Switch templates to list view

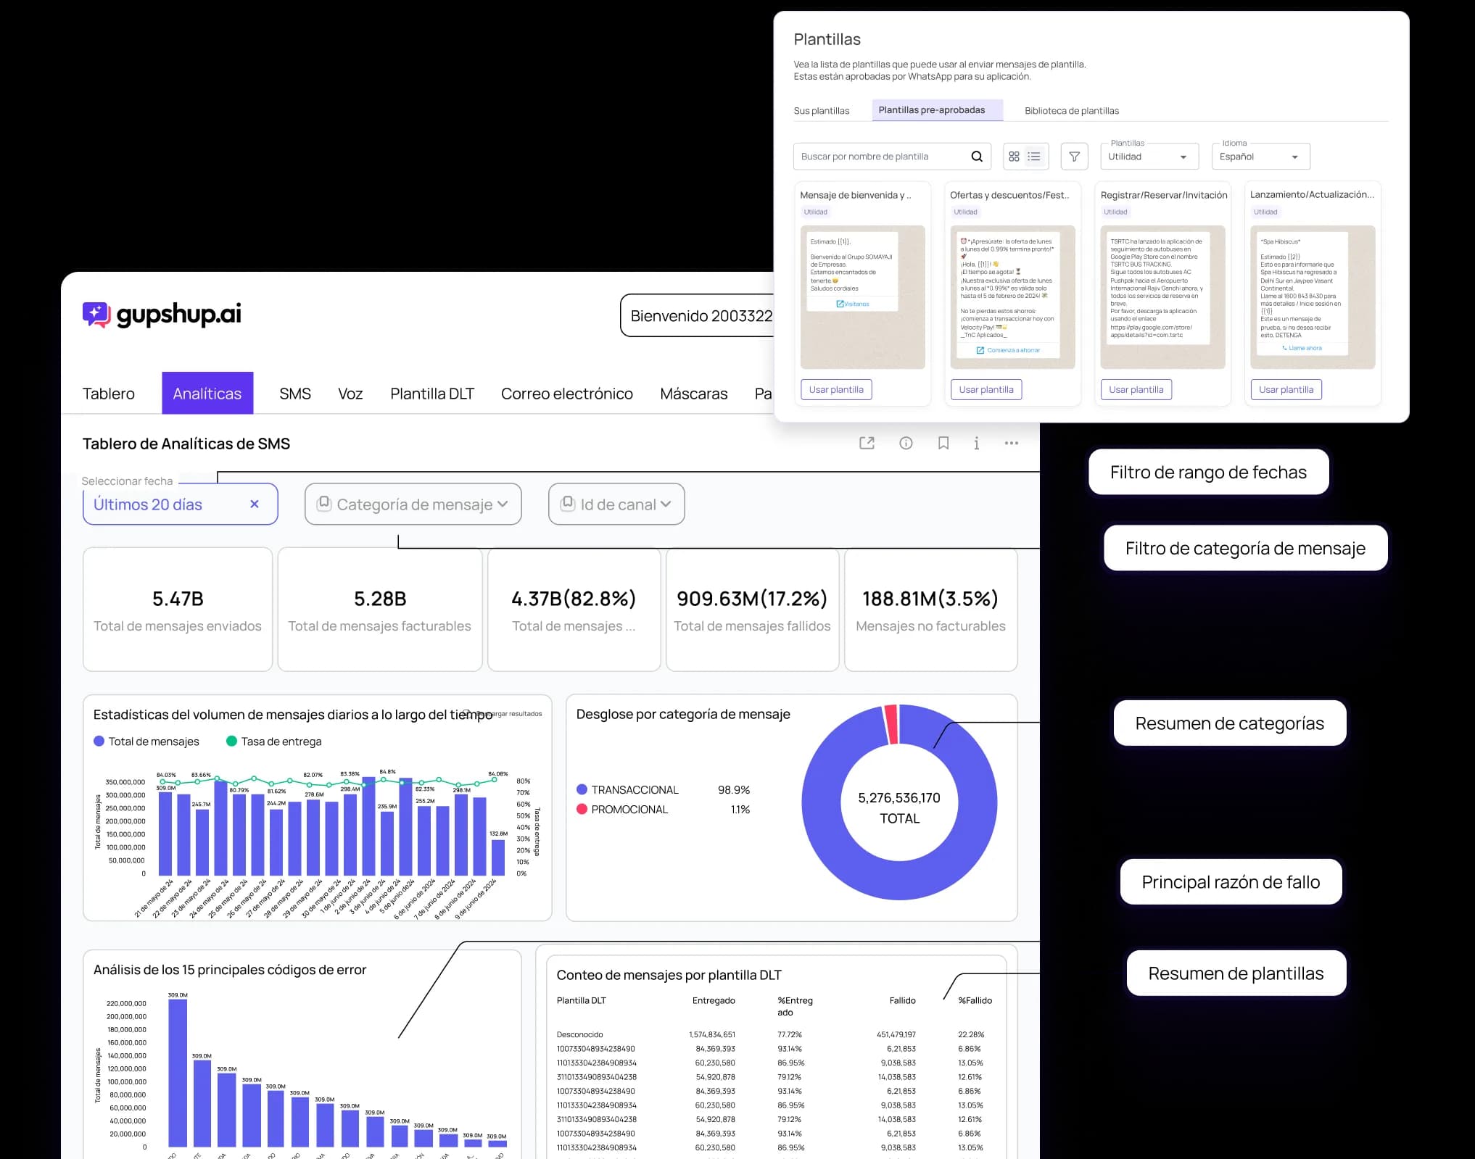click(x=1034, y=157)
